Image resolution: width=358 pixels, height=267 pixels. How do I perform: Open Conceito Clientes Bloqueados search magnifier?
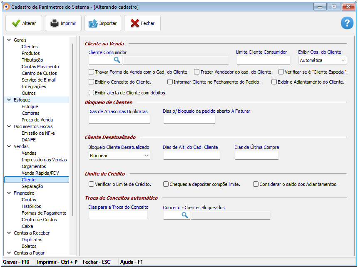[184, 215]
